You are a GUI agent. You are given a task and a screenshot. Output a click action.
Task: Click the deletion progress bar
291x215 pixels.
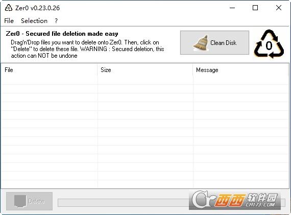pyautogui.click(x=123, y=203)
